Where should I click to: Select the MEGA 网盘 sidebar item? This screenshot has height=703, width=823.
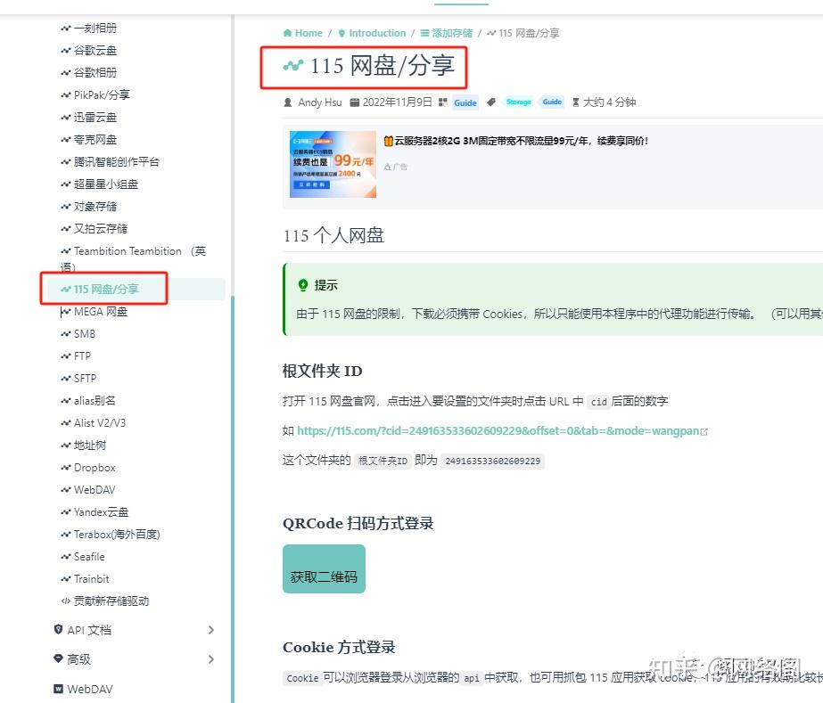point(100,311)
